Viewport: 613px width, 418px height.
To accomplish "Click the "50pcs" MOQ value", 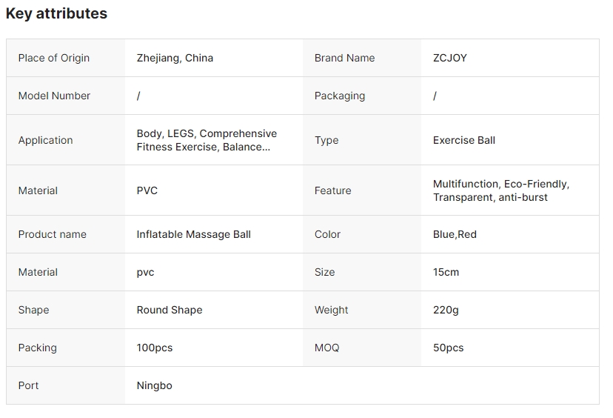I will [x=448, y=348].
